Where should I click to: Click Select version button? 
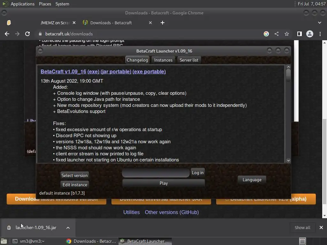[74, 175]
